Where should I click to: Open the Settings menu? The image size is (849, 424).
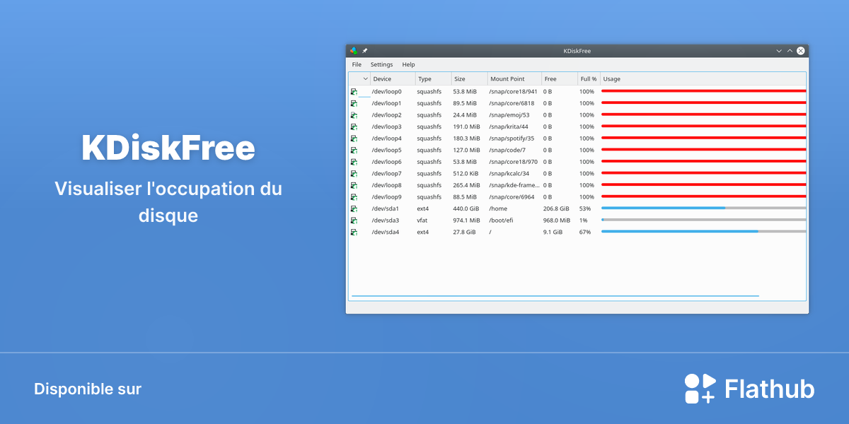(381, 64)
